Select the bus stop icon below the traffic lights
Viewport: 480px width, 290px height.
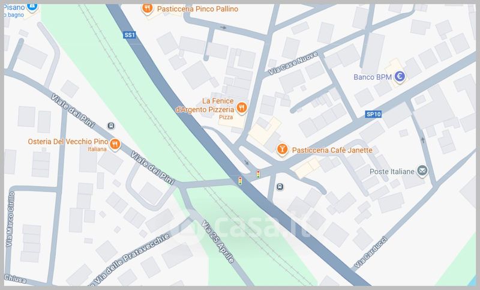coord(280,187)
